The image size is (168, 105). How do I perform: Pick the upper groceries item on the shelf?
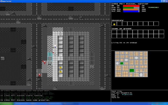(60, 67)
